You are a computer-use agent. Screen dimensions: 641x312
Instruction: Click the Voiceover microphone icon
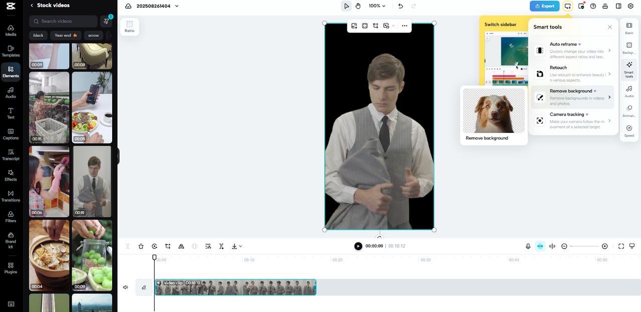pyautogui.click(x=528, y=246)
